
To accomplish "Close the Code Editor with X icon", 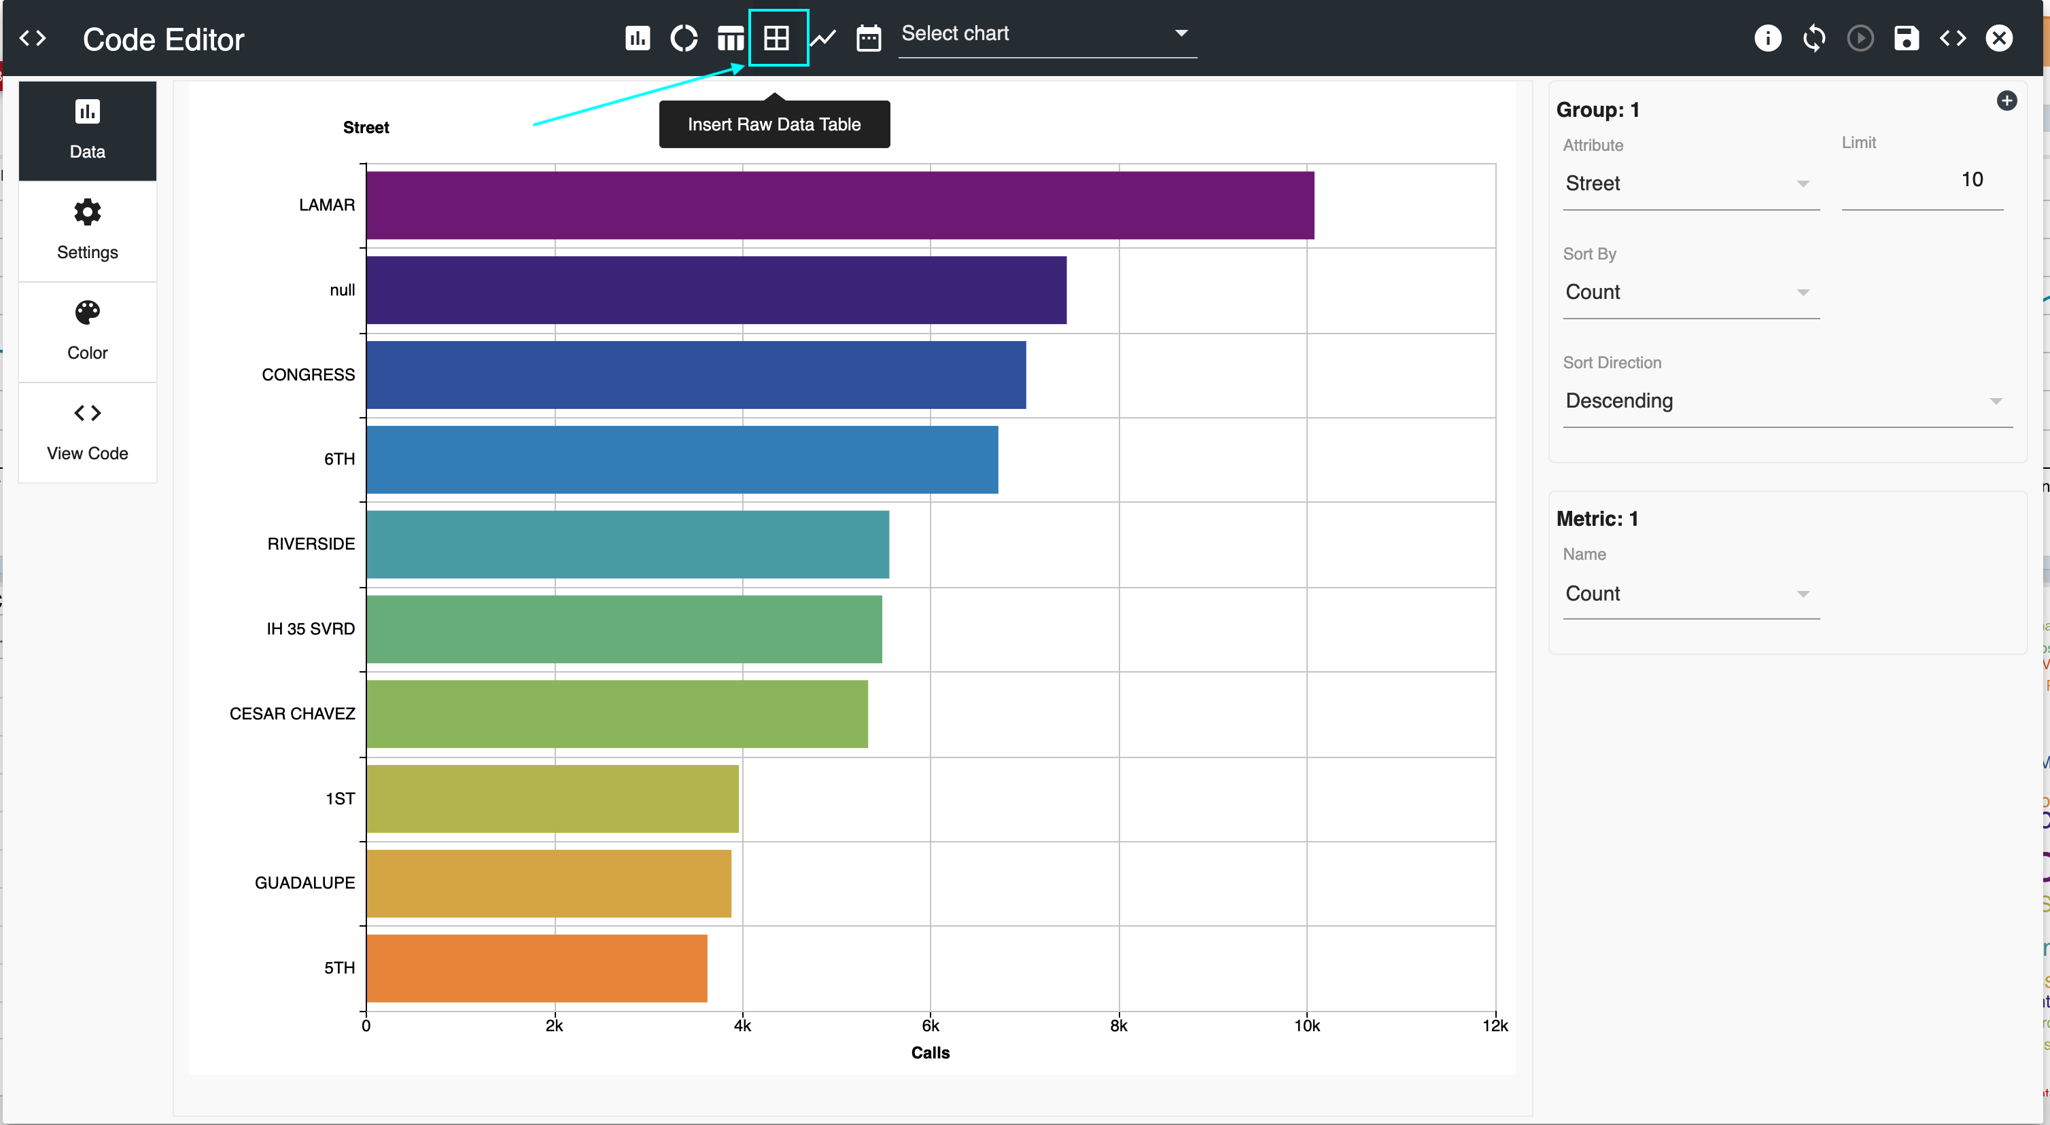I will click(1998, 38).
